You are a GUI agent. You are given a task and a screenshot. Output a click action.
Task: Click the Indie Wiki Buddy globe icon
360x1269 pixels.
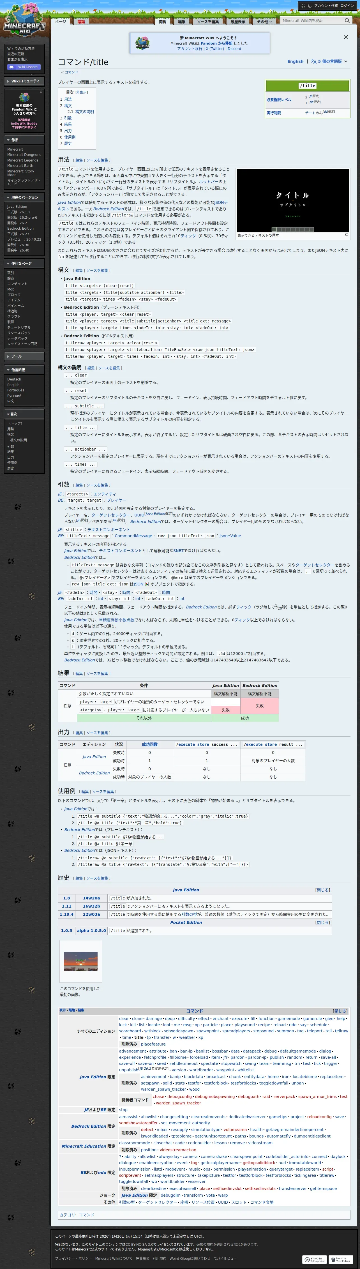[x=24, y=97]
